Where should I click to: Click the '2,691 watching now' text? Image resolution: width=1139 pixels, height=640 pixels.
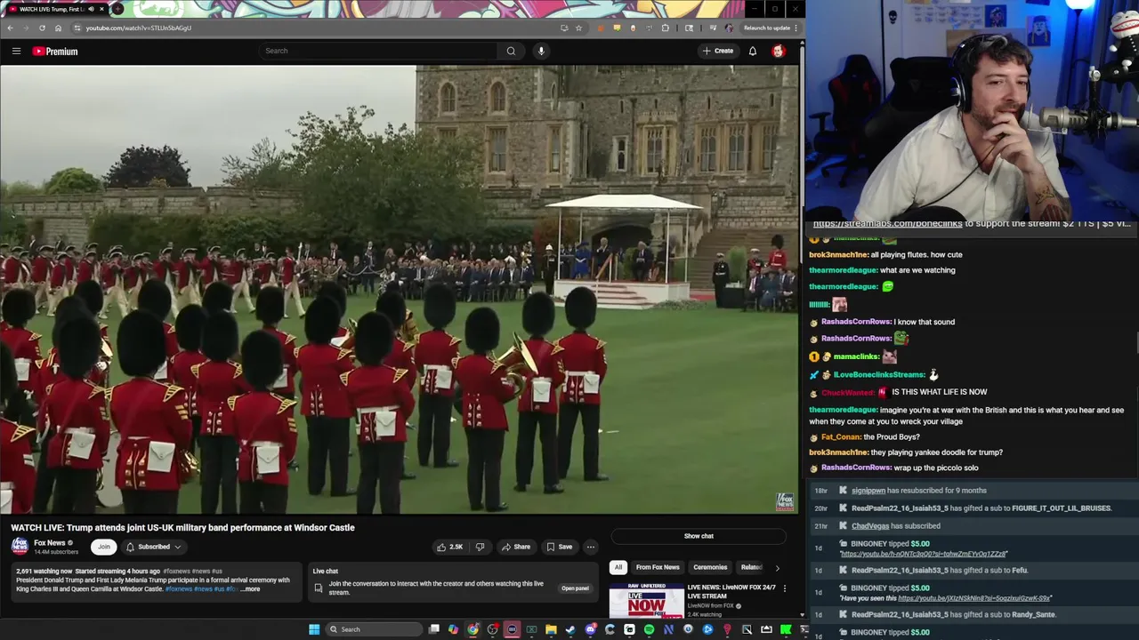coord(44,572)
